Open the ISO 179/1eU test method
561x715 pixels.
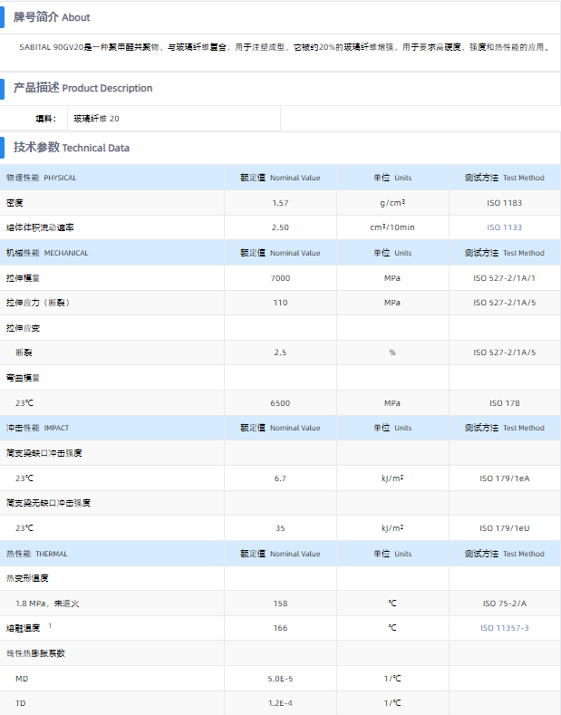coord(504,527)
